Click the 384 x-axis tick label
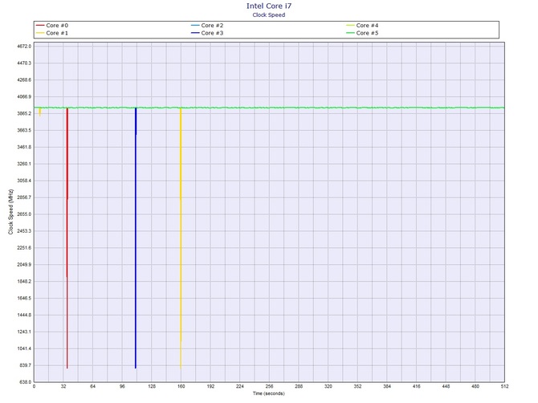 pyautogui.click(x=387, y=386)
